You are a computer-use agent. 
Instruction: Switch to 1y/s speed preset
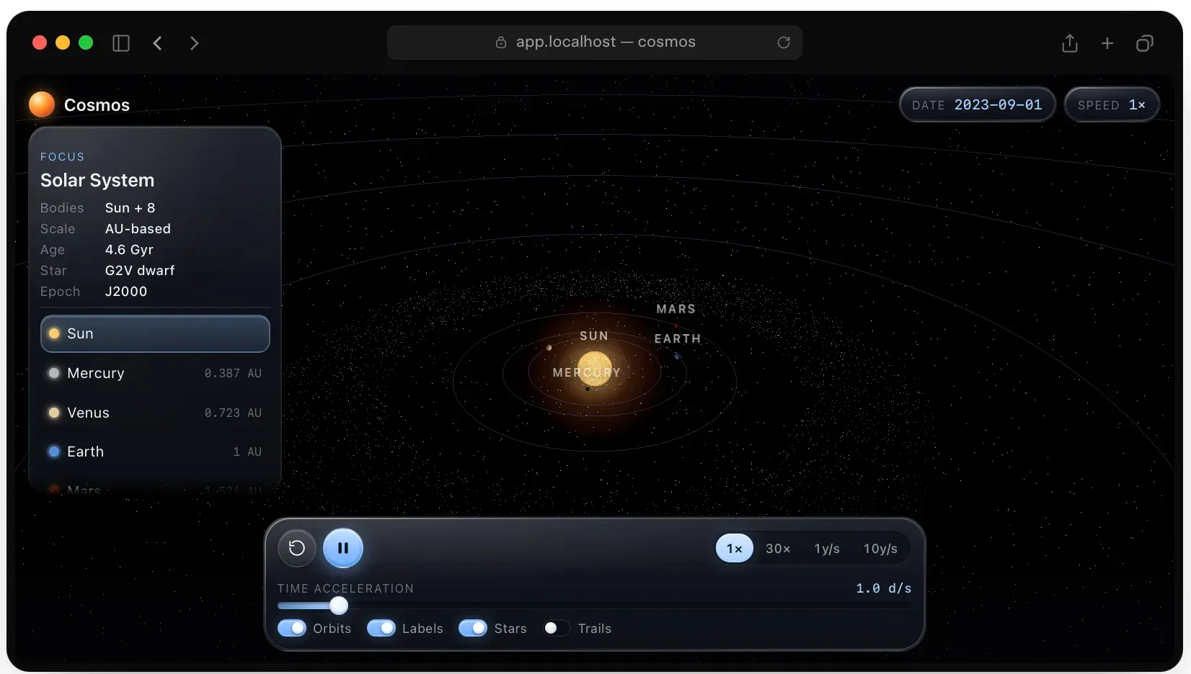pyautogui.click(x=827, y=549)
